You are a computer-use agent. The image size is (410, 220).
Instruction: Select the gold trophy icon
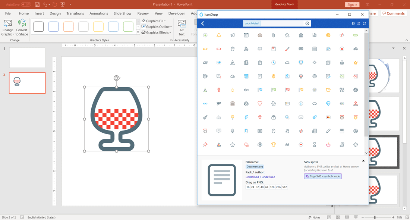pyautogui.click(x=274, y=145)
